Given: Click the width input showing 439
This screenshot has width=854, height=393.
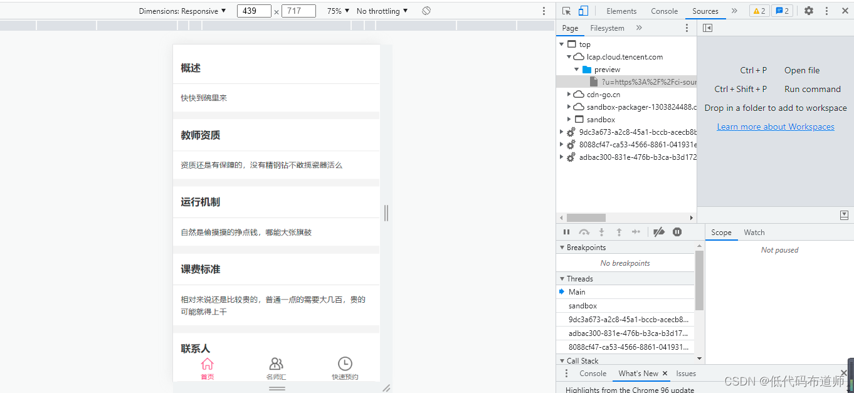Looking at the screenshot, I should coord(254,11).
